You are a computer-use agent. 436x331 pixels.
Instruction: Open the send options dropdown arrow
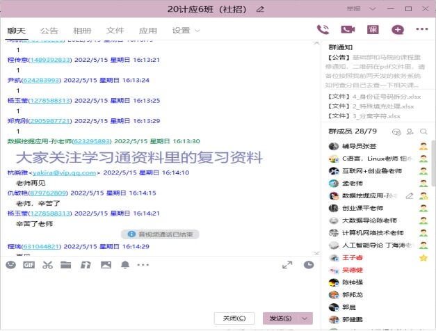(305, 318)
